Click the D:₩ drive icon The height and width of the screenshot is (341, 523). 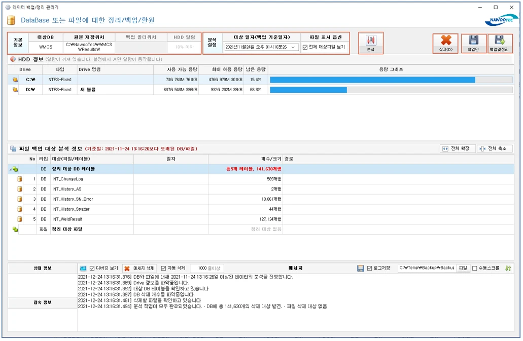tap(15, 90)
